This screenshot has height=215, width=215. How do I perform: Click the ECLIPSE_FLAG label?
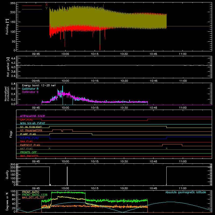point(29,138)
